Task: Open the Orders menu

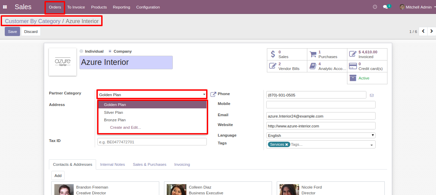Action: tap(55, 7)
